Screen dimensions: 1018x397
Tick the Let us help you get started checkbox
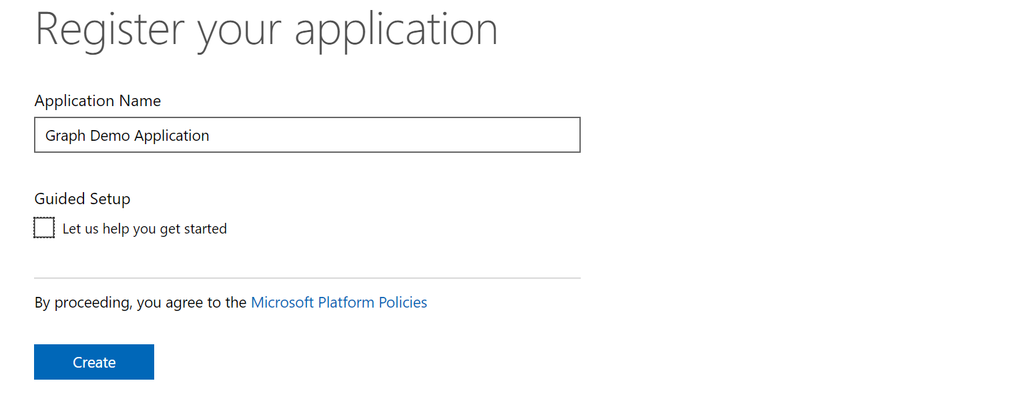[44, 228]
